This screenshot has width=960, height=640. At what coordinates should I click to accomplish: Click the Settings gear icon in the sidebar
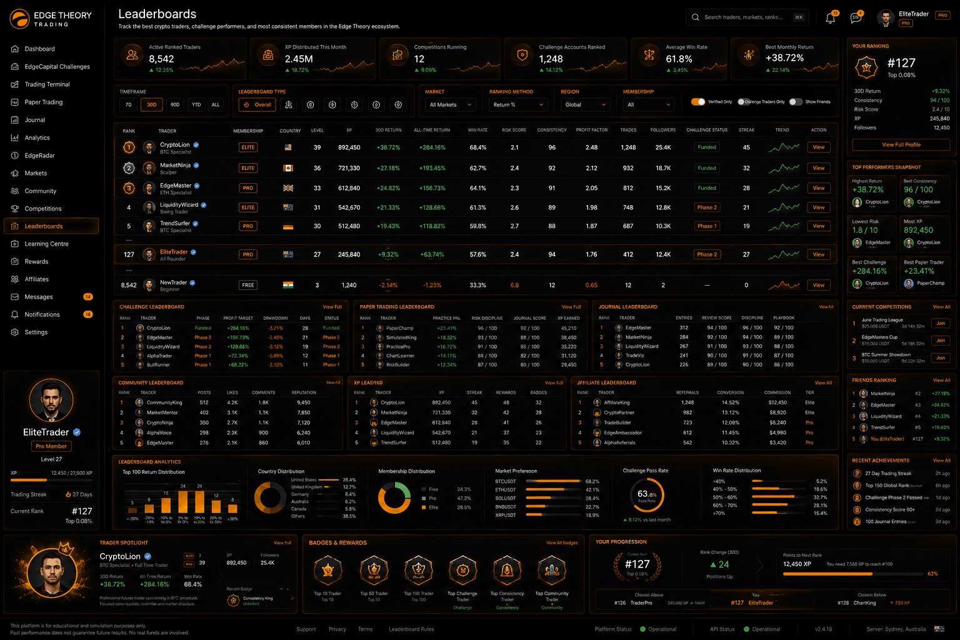coord(15,332)
